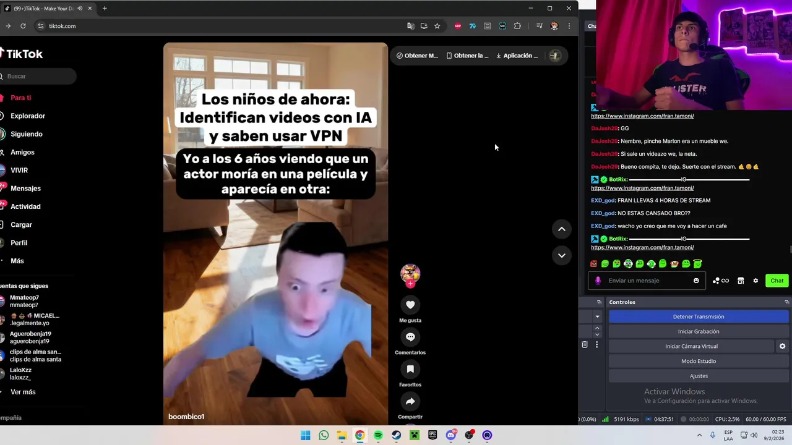Open Spotify from the taskbar
The height and width of the screenshot is (445, 792).
tap(378, 435)
